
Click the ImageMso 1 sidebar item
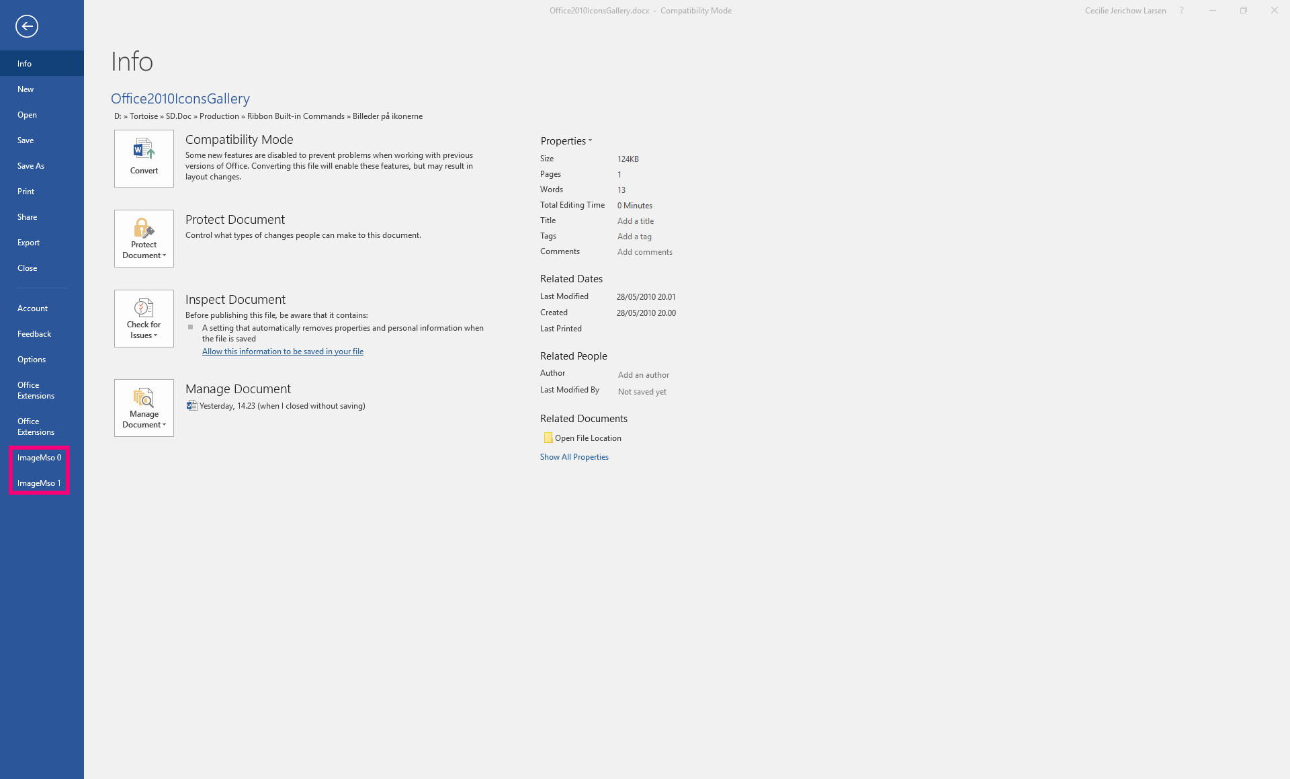42,483
